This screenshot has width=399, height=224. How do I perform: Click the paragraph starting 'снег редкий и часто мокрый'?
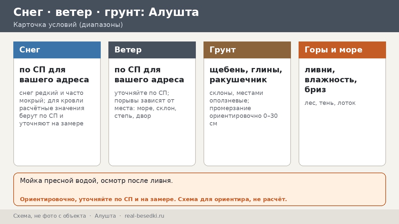[x=52, y=108]
